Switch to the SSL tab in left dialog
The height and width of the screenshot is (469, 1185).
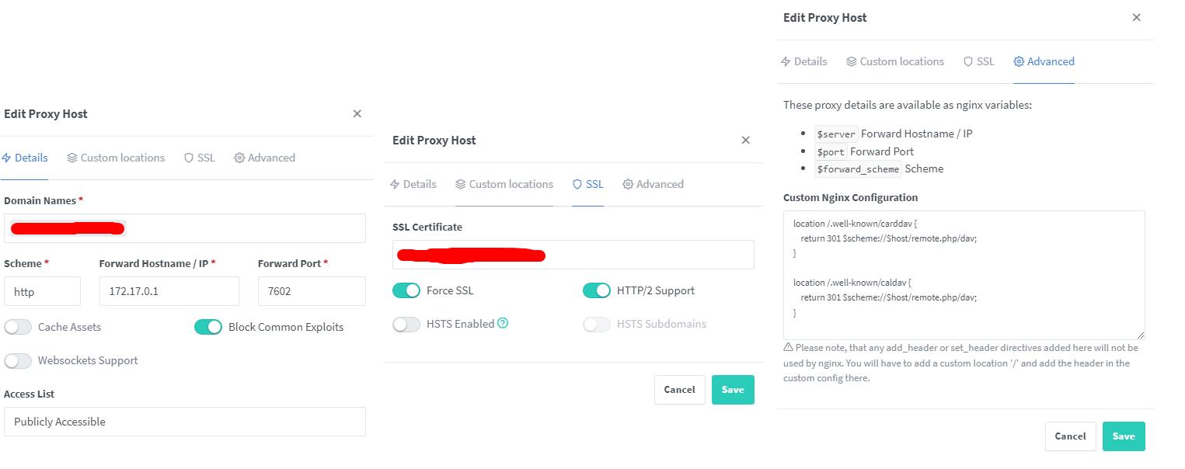[199, 158]
